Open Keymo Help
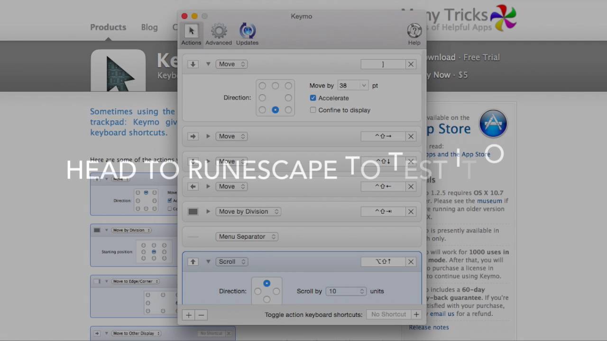Image resolution: width=607 pixels, height=341 pixels. tap(414, 35)
